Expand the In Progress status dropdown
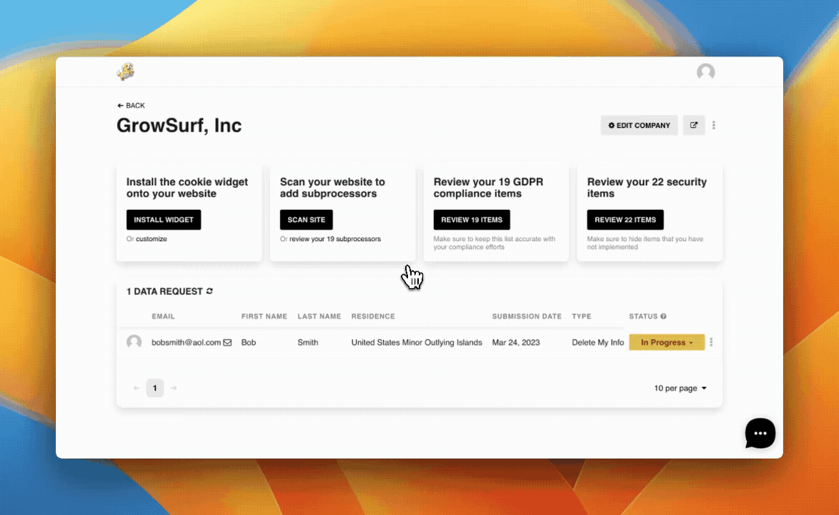 click(x=667, y=343)
